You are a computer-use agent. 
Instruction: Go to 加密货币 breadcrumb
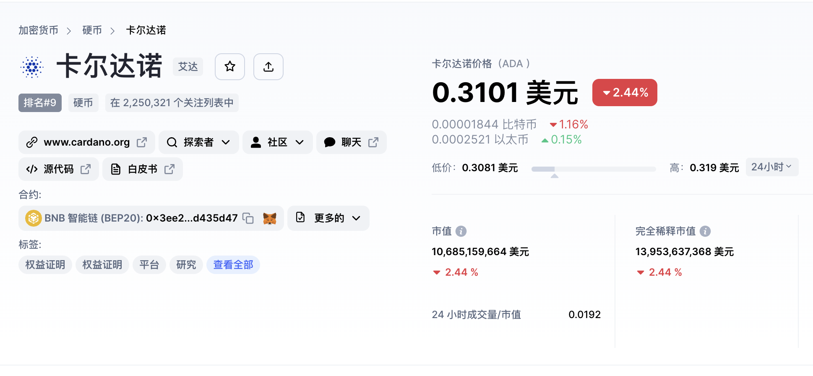pyautogui.click(x=38, y=30)
